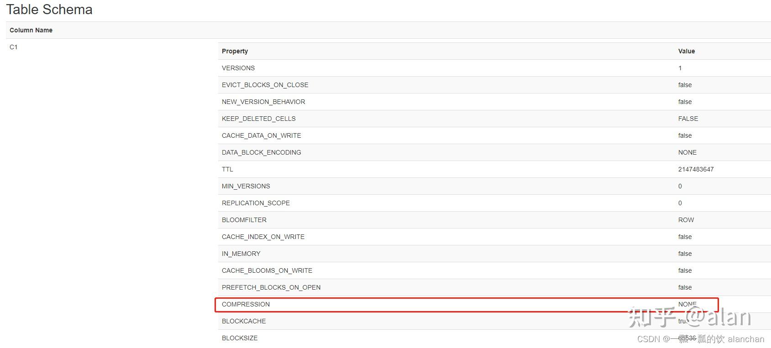This screenshot has height=348, width=771.
Task: Click the IN_MEMORY property
Action: [x=241, y=254]
